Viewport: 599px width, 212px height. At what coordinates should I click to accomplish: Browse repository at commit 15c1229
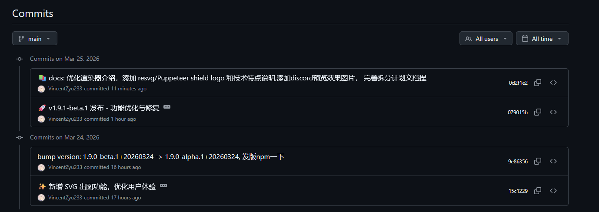553,191
